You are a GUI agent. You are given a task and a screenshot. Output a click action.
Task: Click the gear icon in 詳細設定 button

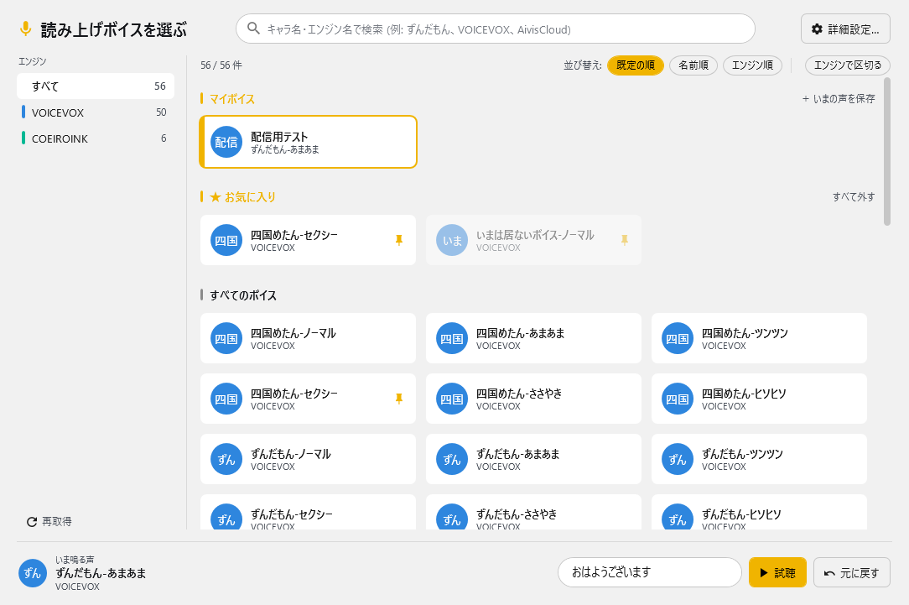(x=817, y=29)
